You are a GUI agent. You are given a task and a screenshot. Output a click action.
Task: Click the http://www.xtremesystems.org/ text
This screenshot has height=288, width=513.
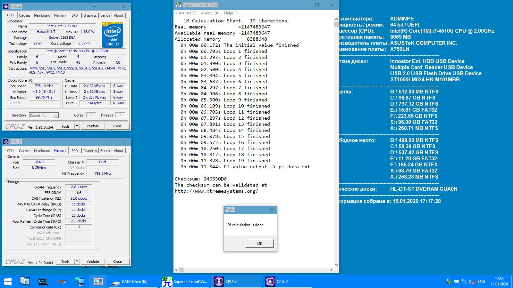[x=216, y=191]
